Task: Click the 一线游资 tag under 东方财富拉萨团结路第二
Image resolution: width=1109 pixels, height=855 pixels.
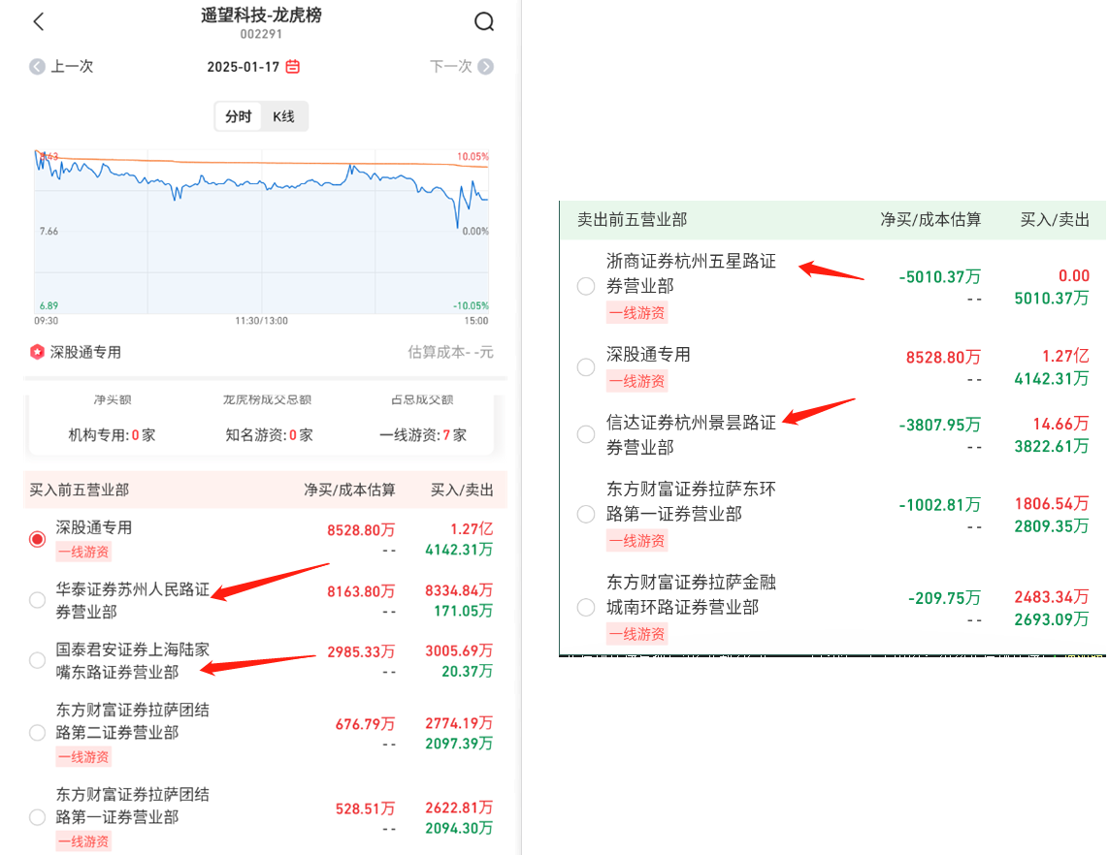Action: point(83,757)
